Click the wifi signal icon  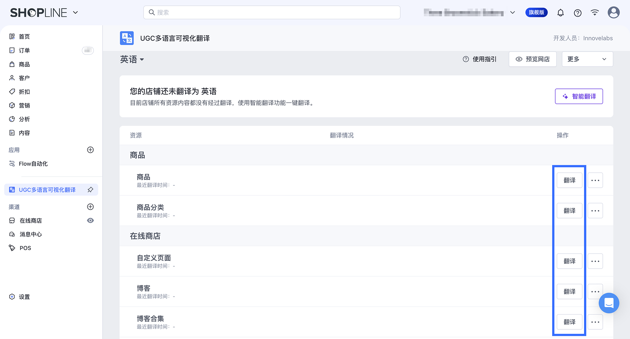(594, 13)
